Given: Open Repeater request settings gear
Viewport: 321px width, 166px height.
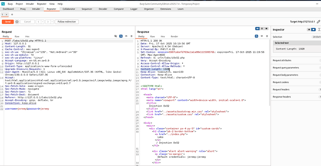Looking at the screenshot, I should 17,21.
